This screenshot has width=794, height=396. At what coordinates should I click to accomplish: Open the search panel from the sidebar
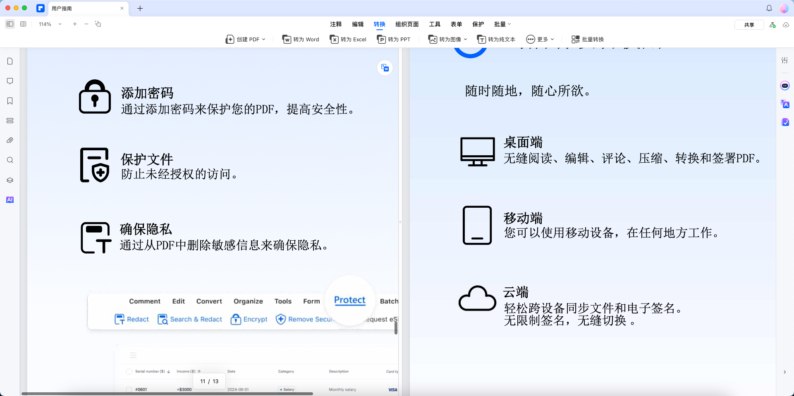point(10,160)
